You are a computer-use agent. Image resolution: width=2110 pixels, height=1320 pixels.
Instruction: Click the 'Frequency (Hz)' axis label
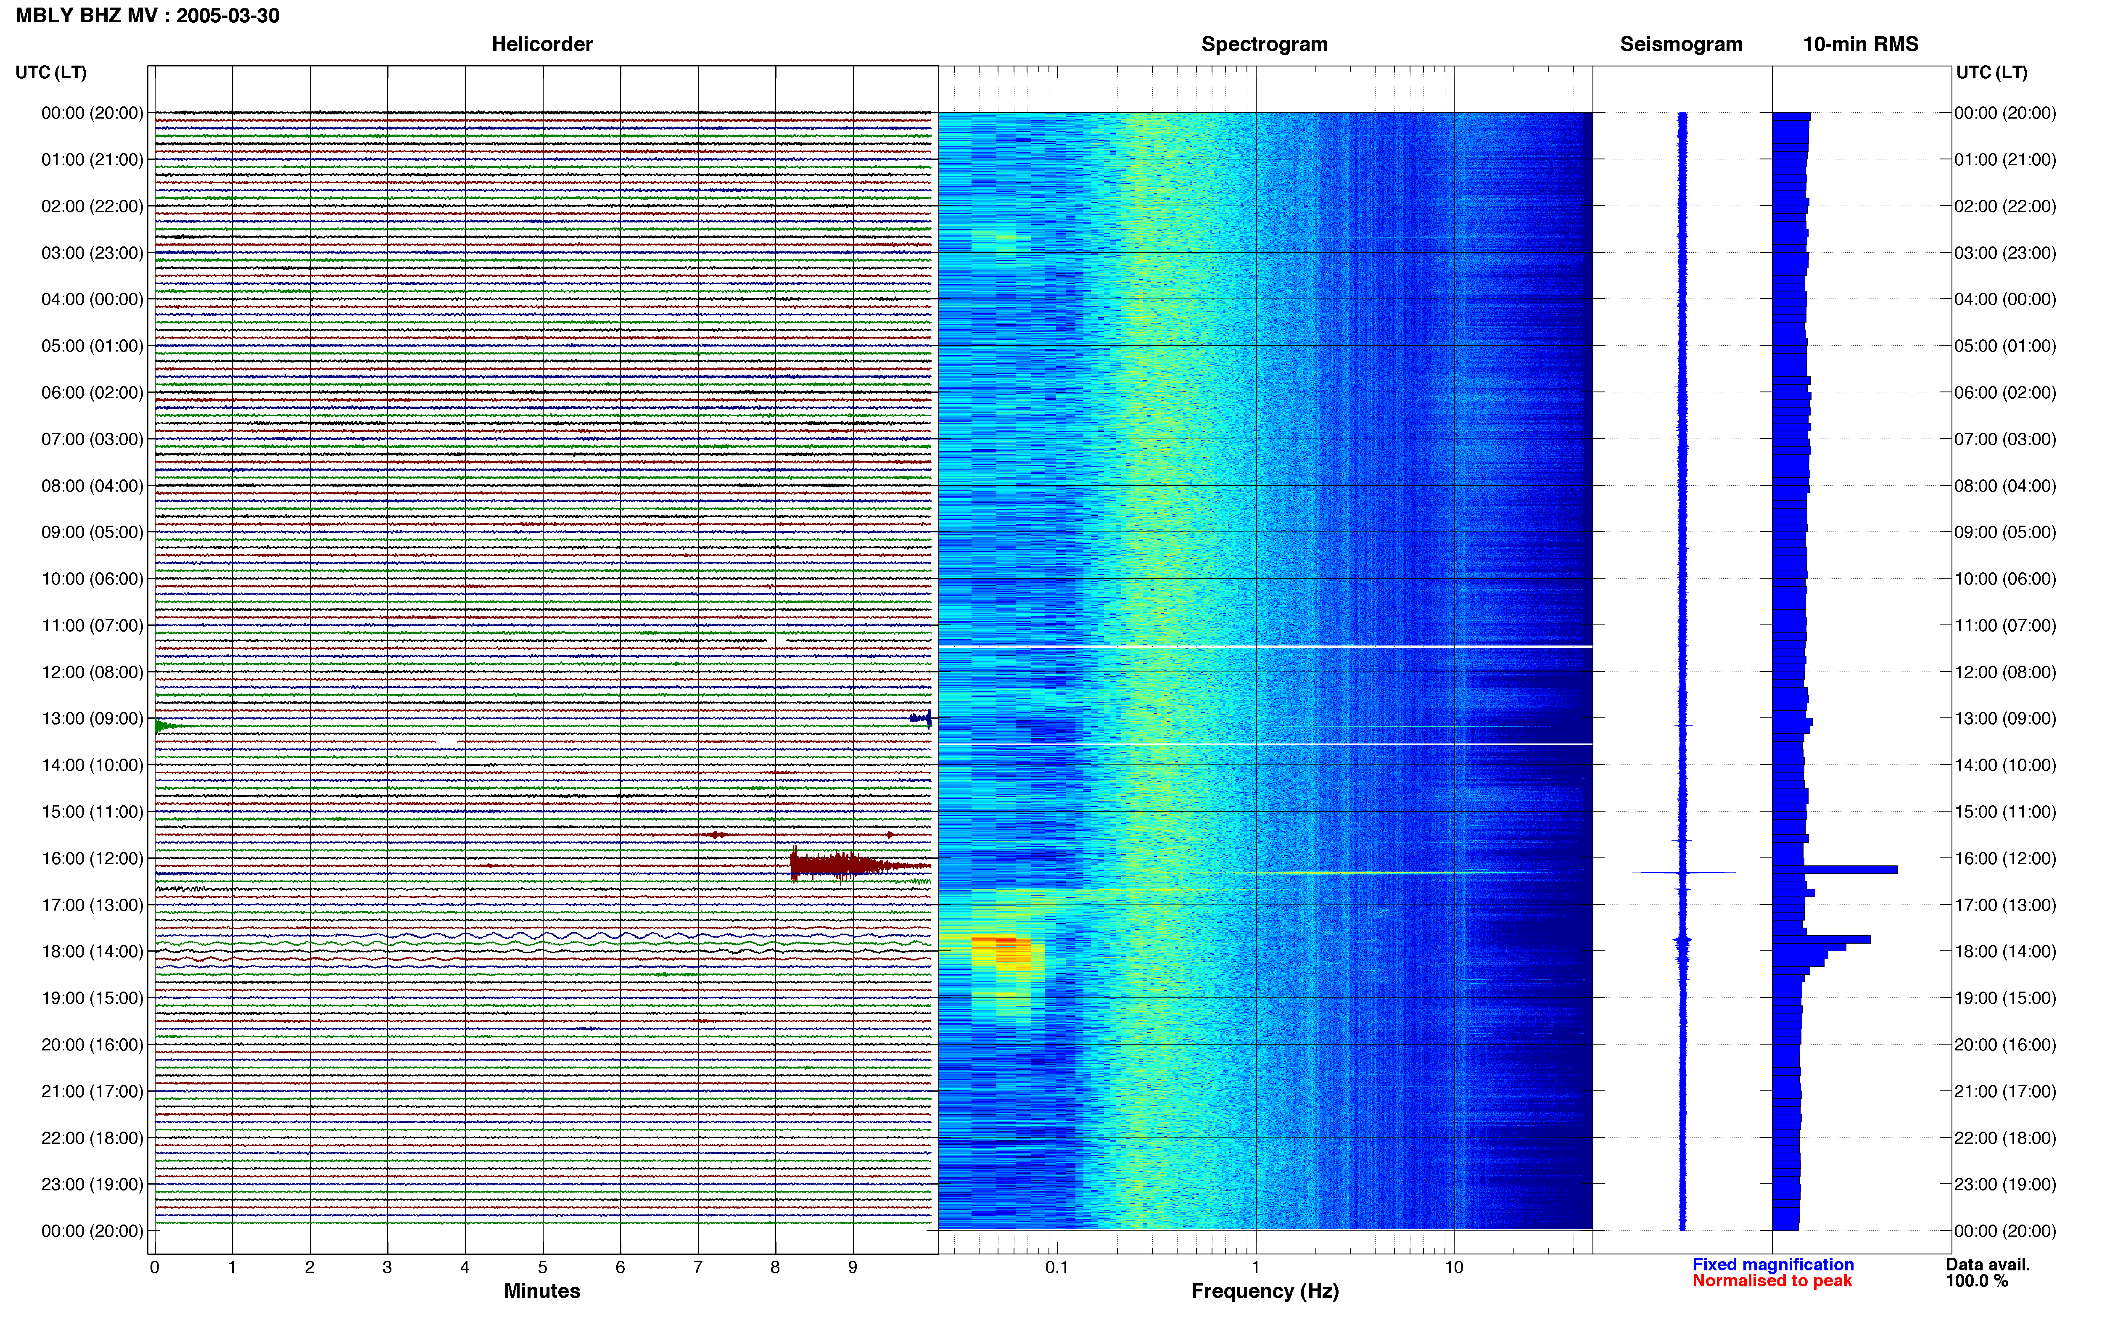[x=1265, y=1291]
